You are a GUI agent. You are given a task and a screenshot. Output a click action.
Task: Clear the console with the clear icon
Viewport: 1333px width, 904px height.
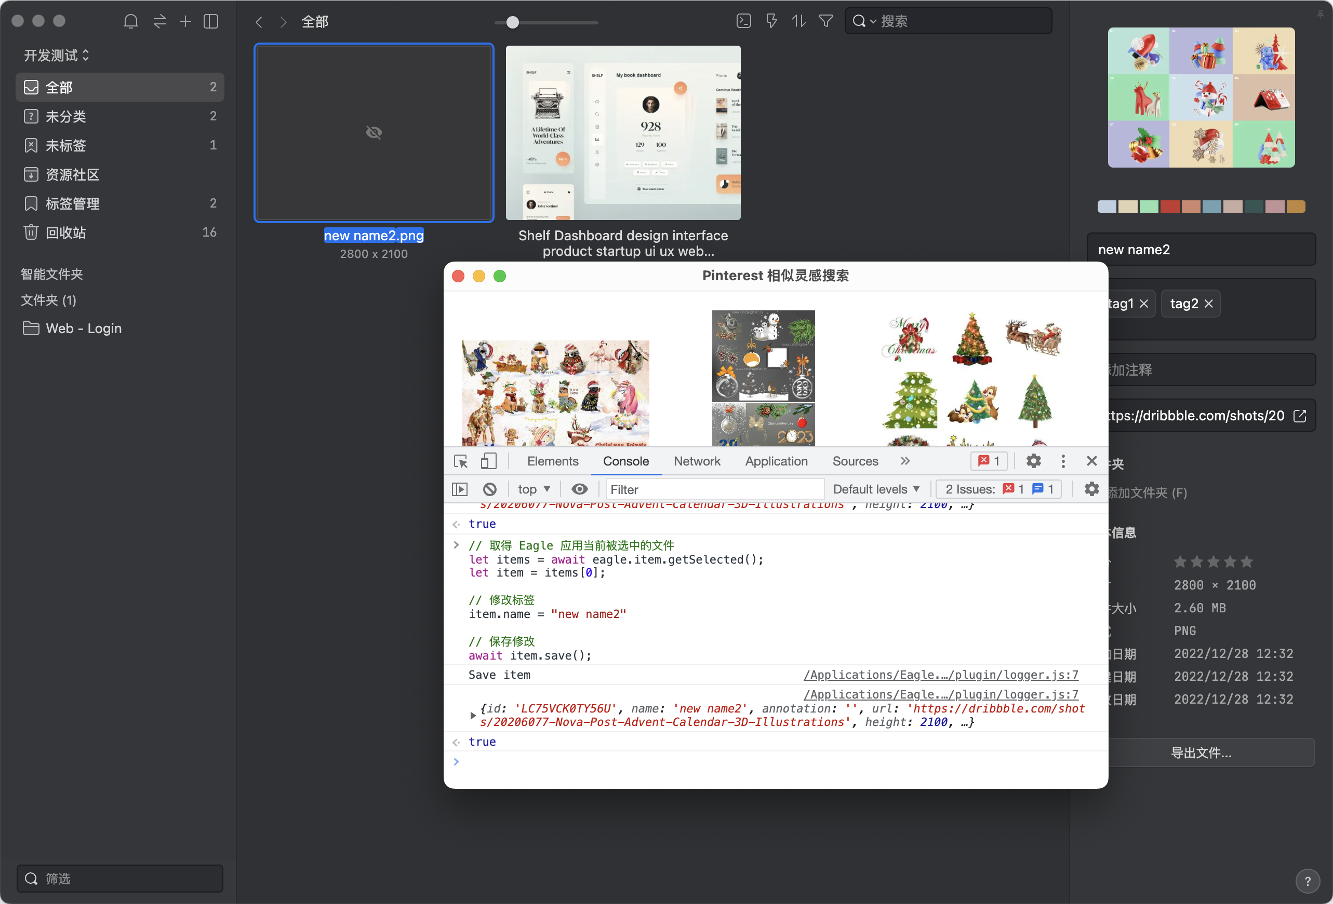(490, 489)
